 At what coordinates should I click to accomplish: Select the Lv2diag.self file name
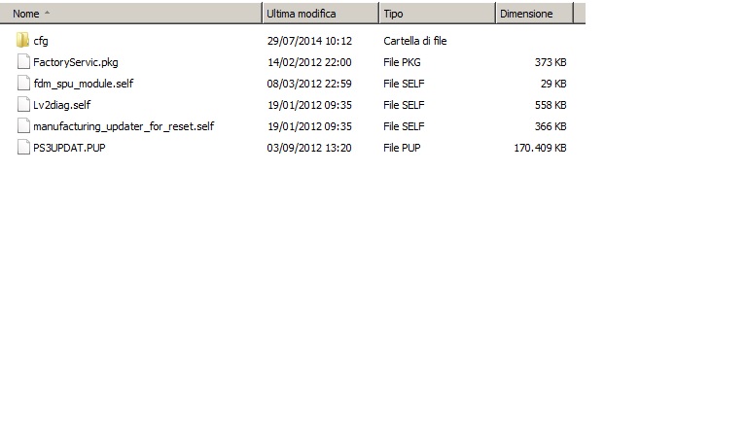61,105
